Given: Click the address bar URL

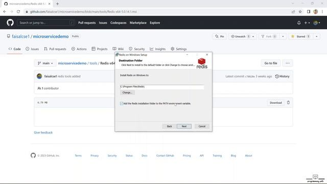Looking at the screenshot, I should 83,12.
